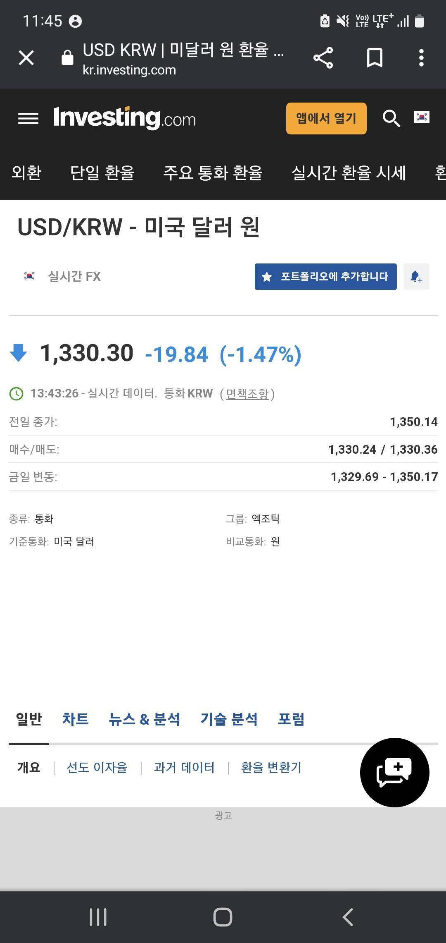
Task: Open the floating comment chat button
Action: pos(394,772)
